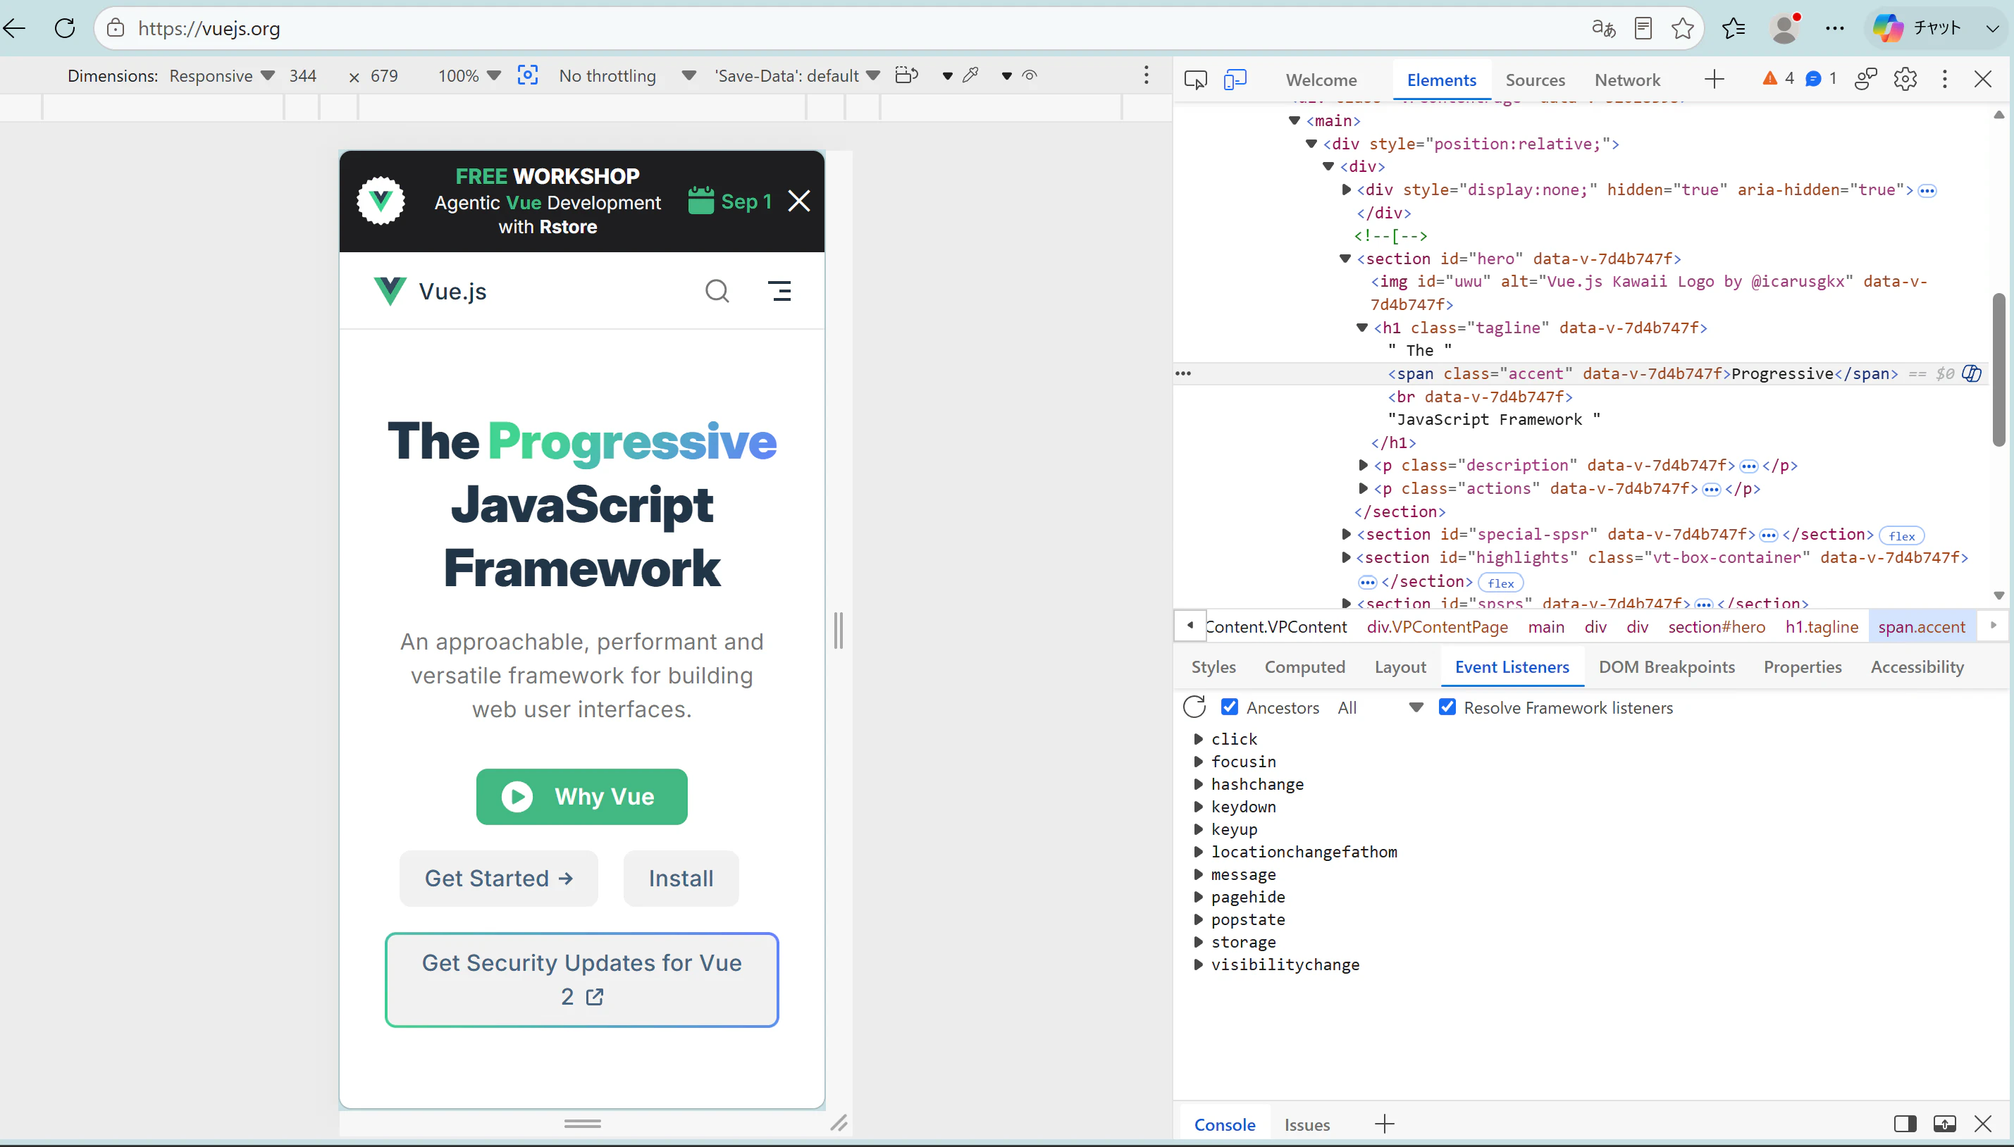2014x1147 pixels.
Task: Open the DevTools settings gear
Action: (x=1905, y=80)
